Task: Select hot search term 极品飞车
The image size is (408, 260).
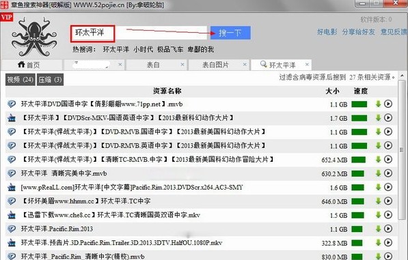Action: tap(170, 49)
